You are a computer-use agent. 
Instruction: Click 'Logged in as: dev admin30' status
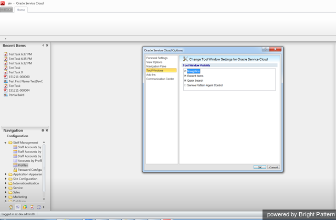18,214
